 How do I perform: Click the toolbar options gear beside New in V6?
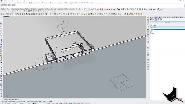[77, 9]
